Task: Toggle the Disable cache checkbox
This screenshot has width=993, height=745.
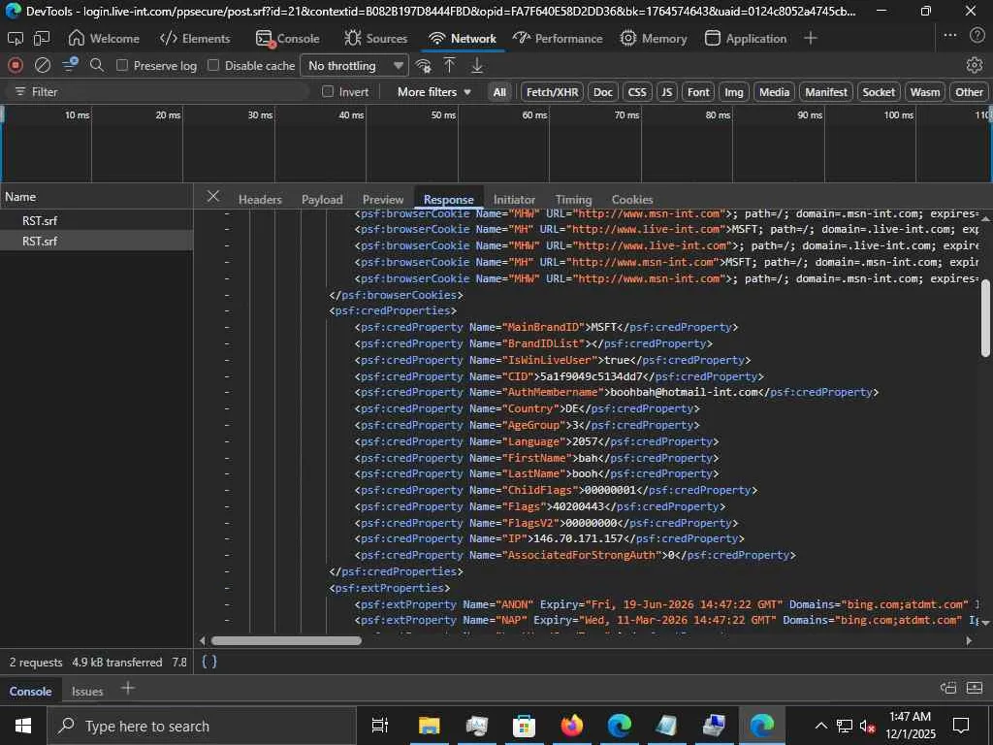Action: click(x=213, y=65)
